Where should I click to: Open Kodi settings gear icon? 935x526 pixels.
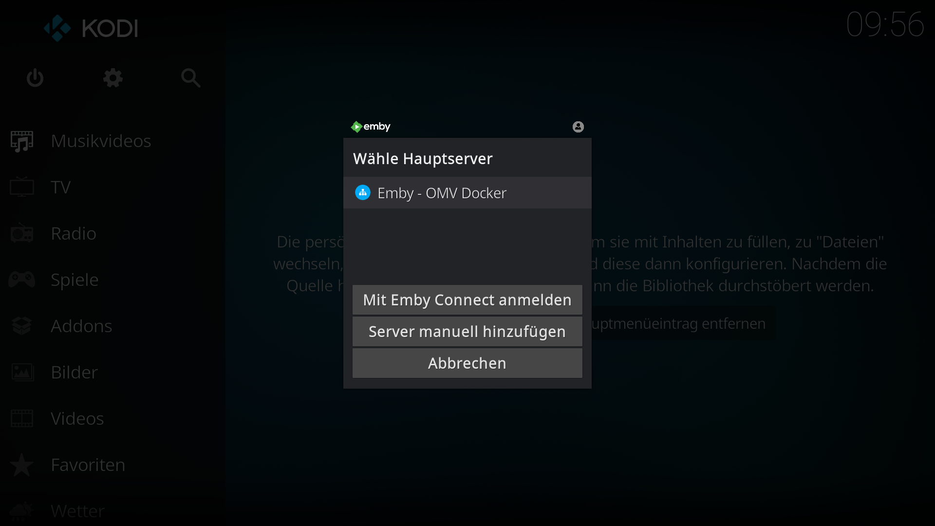tap(113, 78)
